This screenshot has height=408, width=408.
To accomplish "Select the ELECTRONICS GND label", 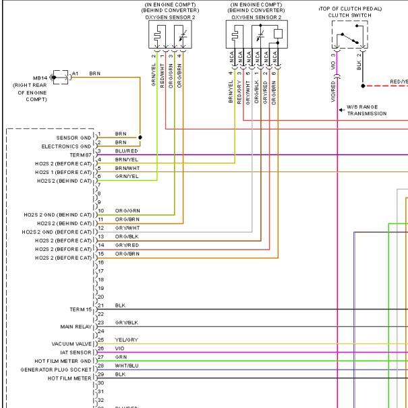I will [x=66, y=146].
